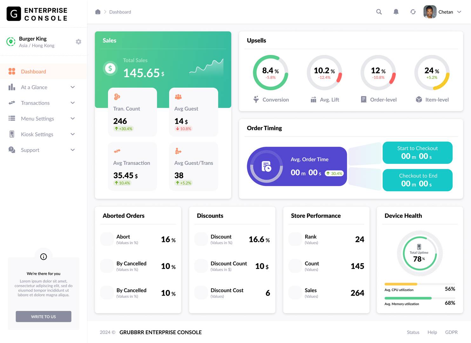Click the home icon in the breadcrumb
This screenshot has height=343, width=471.
(x=98, y=11)
